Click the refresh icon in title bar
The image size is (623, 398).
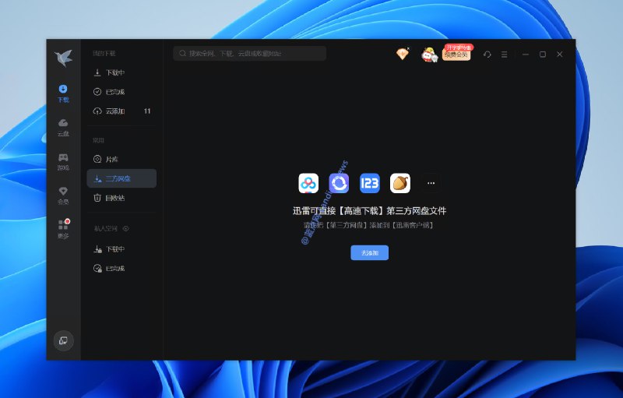click(487, 55)
